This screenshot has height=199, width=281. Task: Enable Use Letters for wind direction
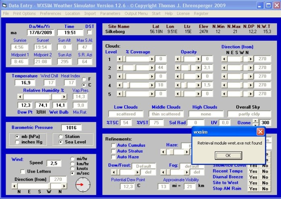coord(23,172)
